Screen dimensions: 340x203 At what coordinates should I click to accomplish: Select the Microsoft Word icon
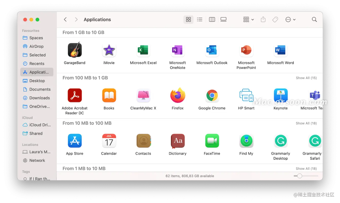(280, 50)
